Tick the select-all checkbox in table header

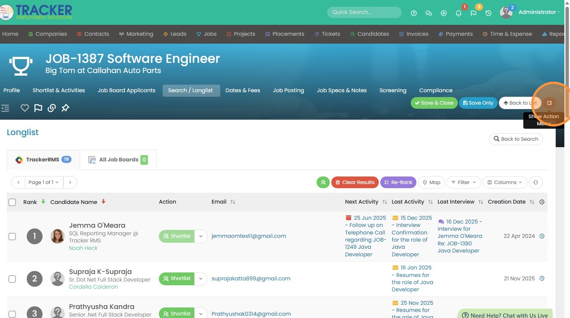tap(12, 202)
